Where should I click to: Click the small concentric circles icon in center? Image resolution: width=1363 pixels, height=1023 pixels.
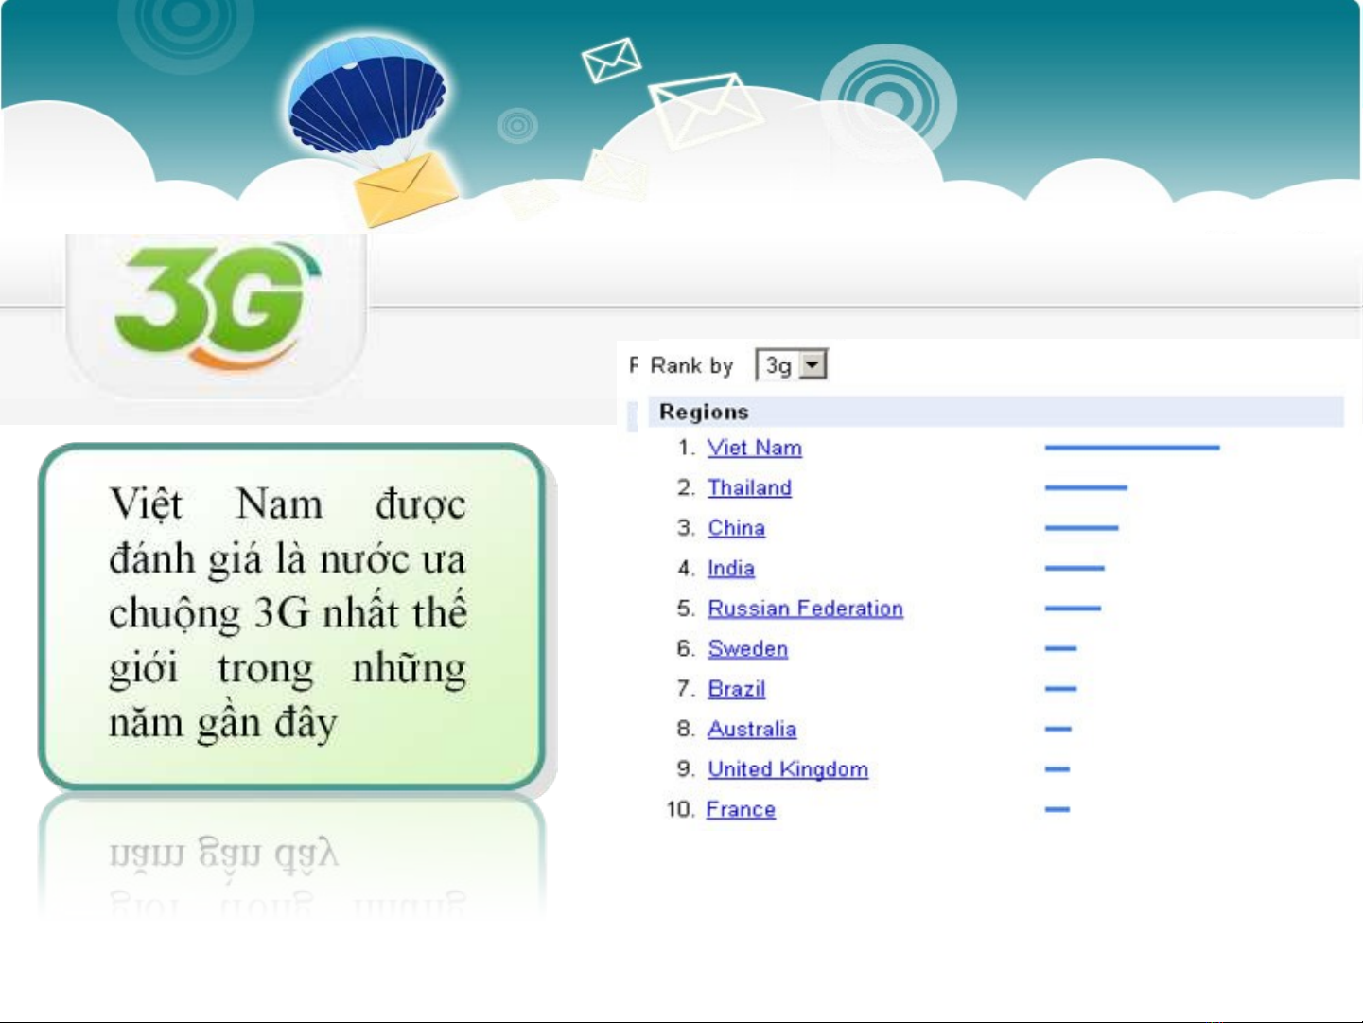pos(517,125)
